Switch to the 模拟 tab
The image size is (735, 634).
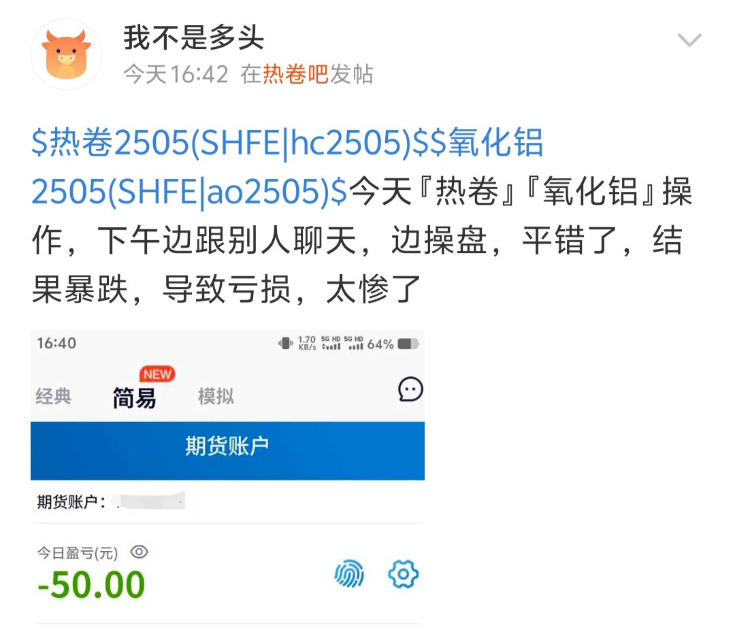[x=216, y=397]
